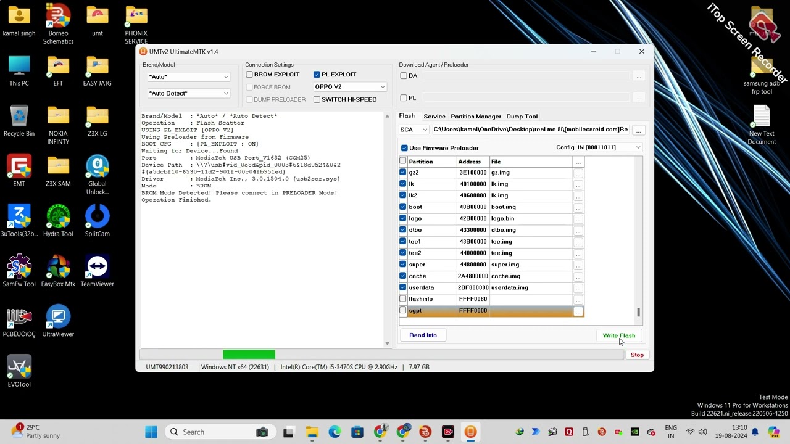This screenshot has height=444, width=790.
Task: Browse file for sgpt partition row
Action: point(578,311)
